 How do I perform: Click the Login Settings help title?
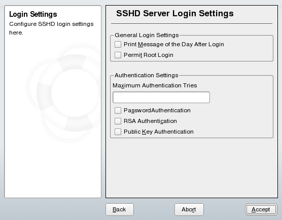[x=33, y=14]
